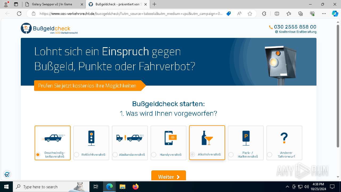Image resolution: width=341 pixels, height=192 pixels.
Task: Open the Copilot sidebar icon
Action: click(335, 14)
